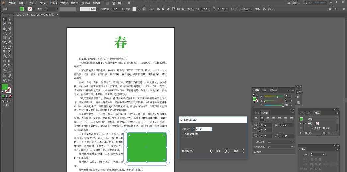This screenshot has width=347, height=172.
Task: Open the 基本功能 workspace dropdown
Action: tap(294, 3)
